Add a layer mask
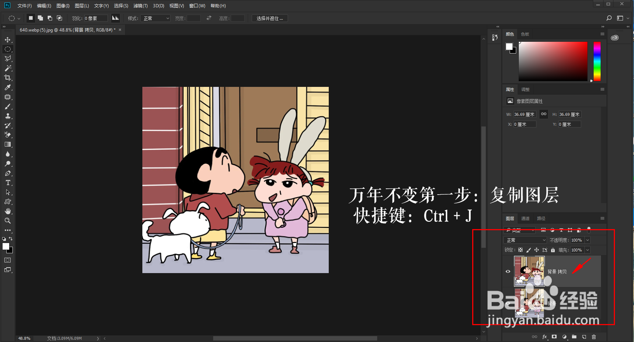 [x=554, y=337]
